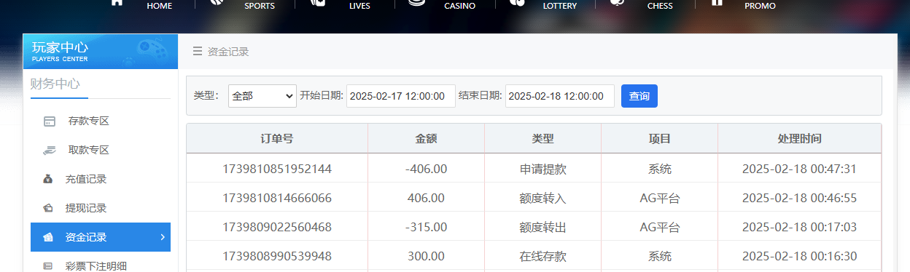Click the 开始日期 date field
The image size is (910, 272).
[401, 96]
